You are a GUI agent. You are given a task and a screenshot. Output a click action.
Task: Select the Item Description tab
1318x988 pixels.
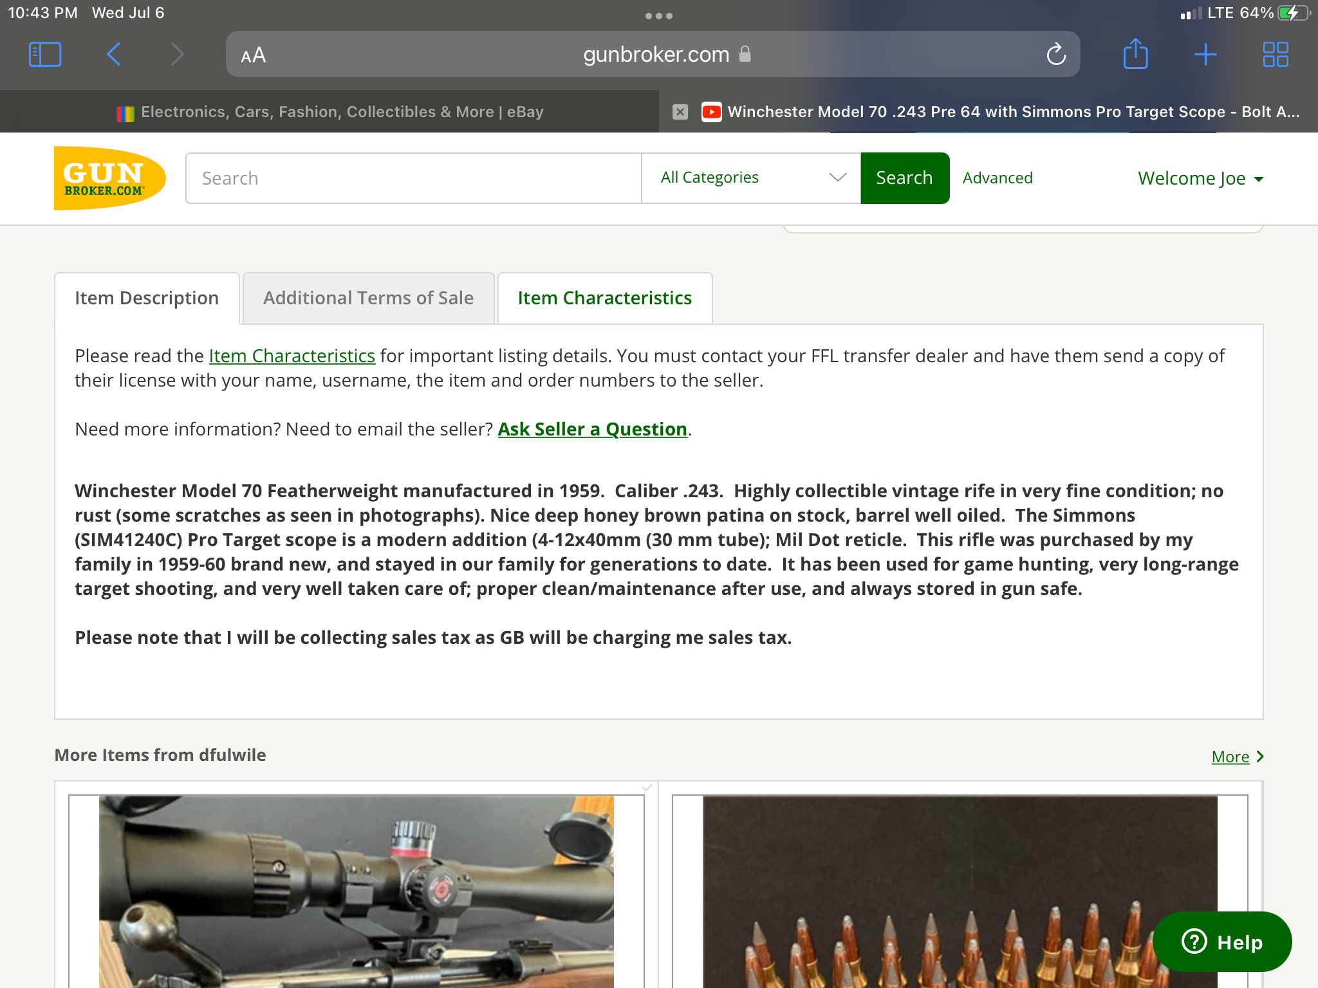click(x=147, y=298)
